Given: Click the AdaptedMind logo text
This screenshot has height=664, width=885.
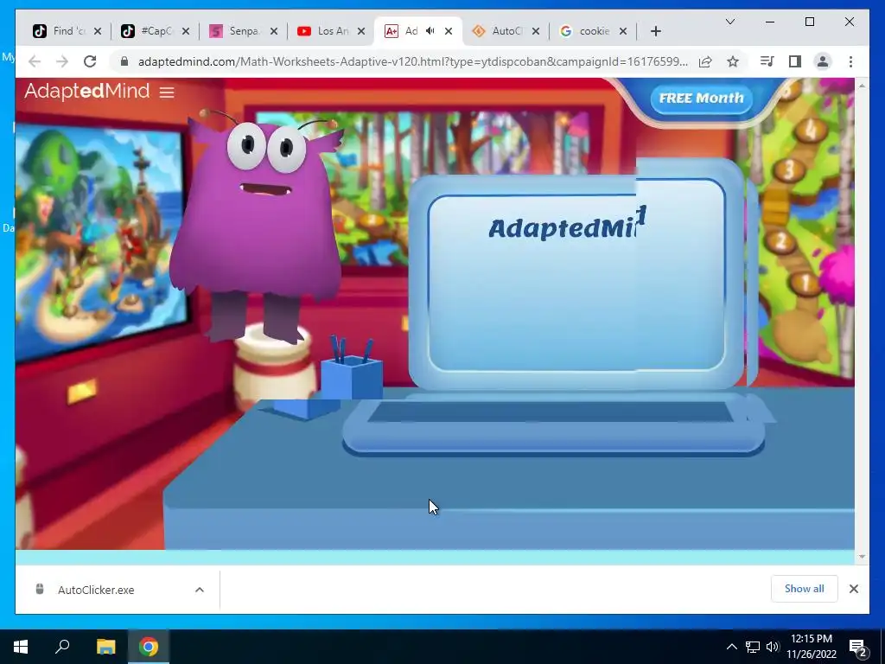Looking at the screenshot, I should (x=87, y=90).
